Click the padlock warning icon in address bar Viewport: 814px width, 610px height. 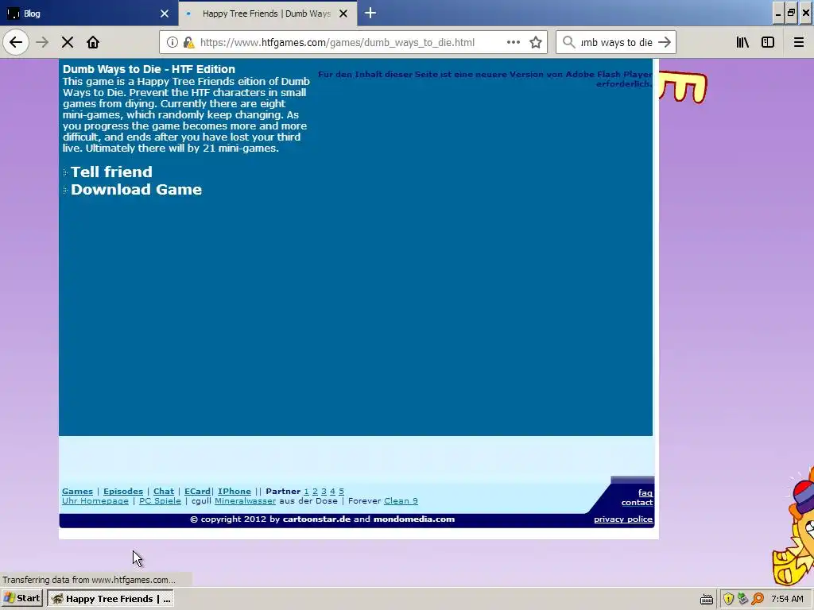click(x=188, y=43)
